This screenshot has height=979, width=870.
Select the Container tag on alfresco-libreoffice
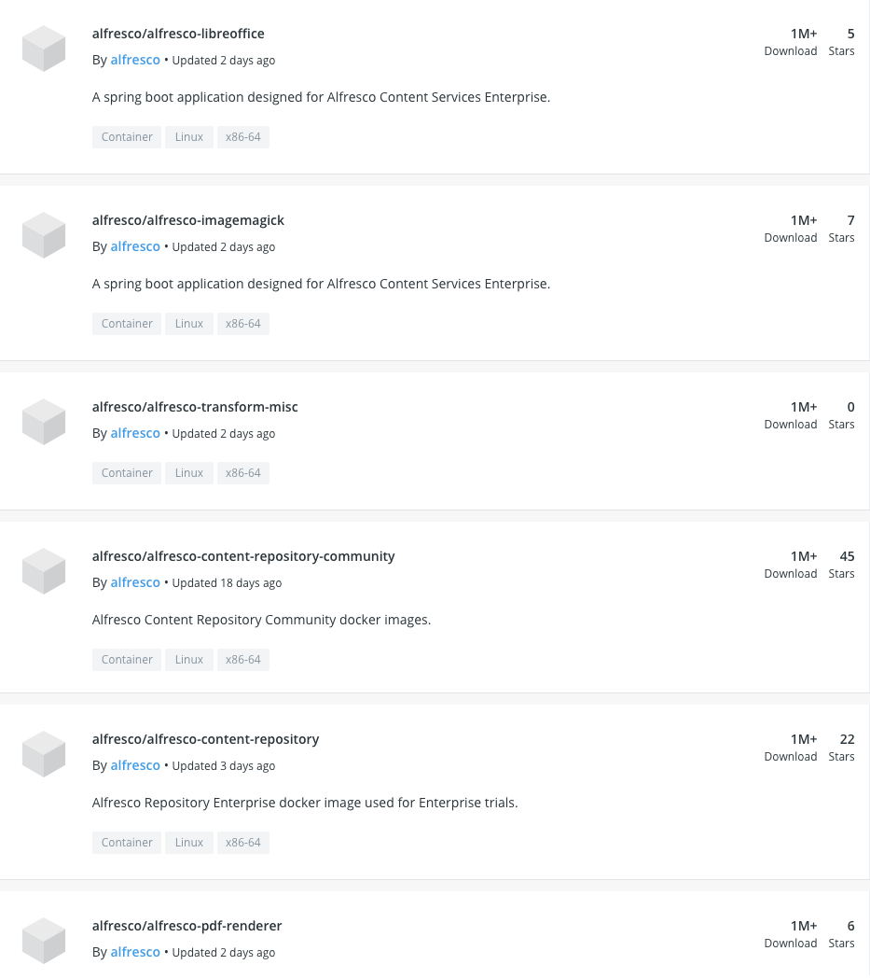point(126,136)
